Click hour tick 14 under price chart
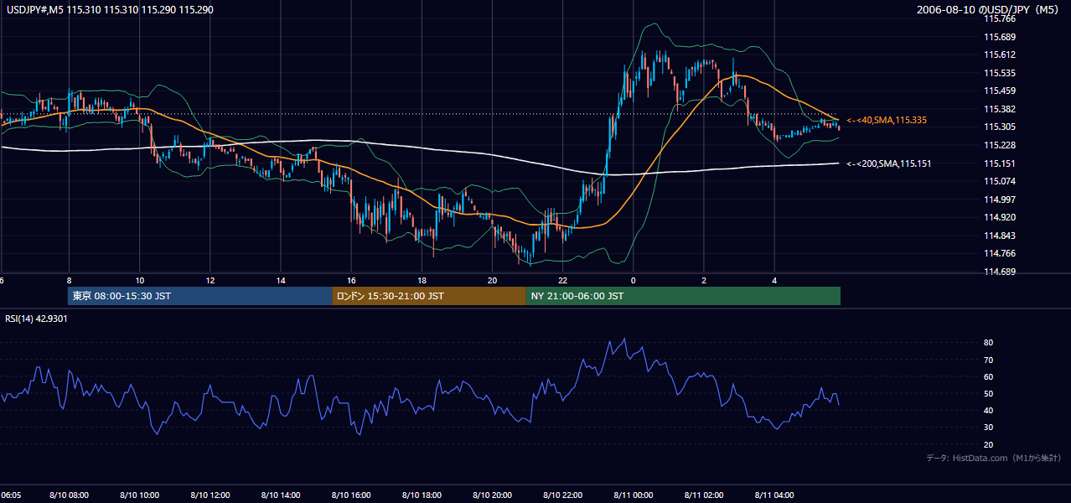 (x=281, y=280)
